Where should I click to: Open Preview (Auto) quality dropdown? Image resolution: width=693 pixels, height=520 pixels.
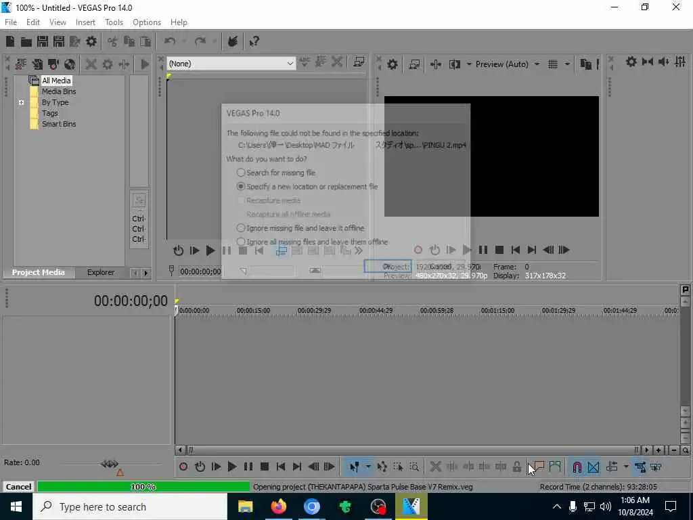click(x=537, y=64)
